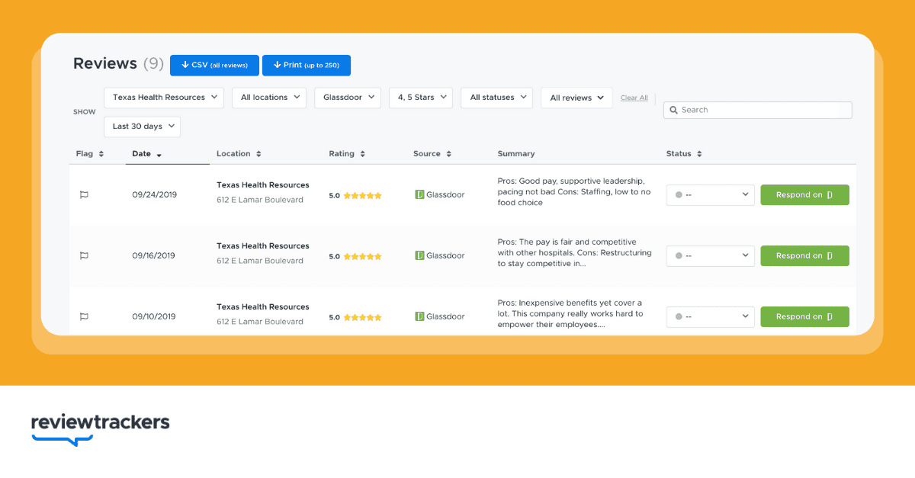Flag the 09/10/2019 review
915x478 pixels.
click(84, 317)
